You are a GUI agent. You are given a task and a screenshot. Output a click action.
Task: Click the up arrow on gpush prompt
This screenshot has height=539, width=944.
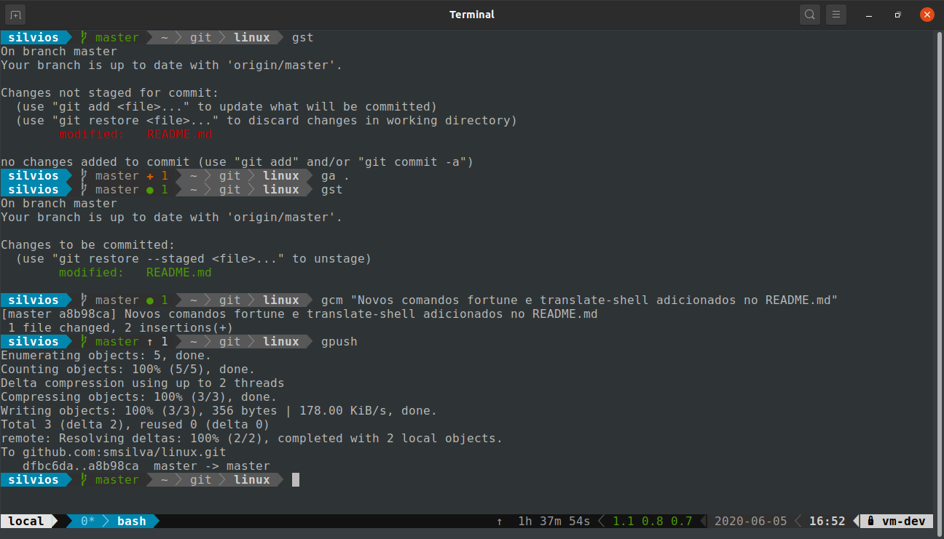pos(150,342)
